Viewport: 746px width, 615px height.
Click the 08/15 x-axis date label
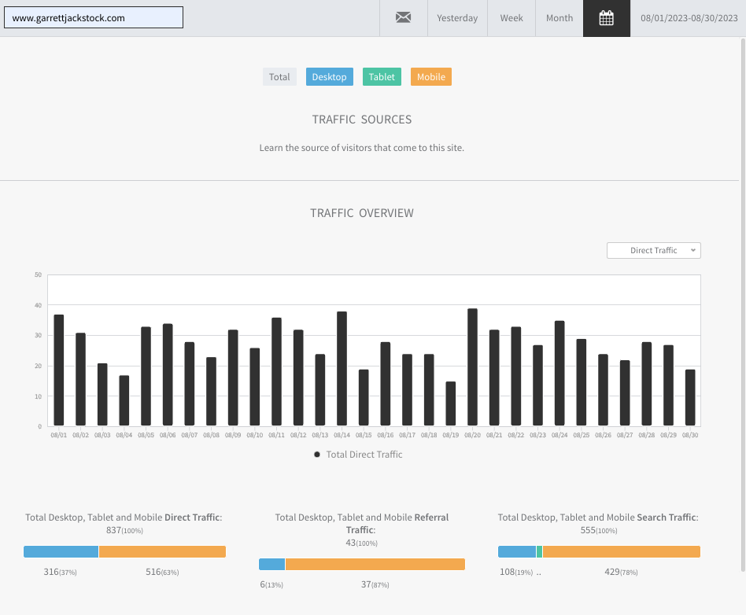[364, 435]
